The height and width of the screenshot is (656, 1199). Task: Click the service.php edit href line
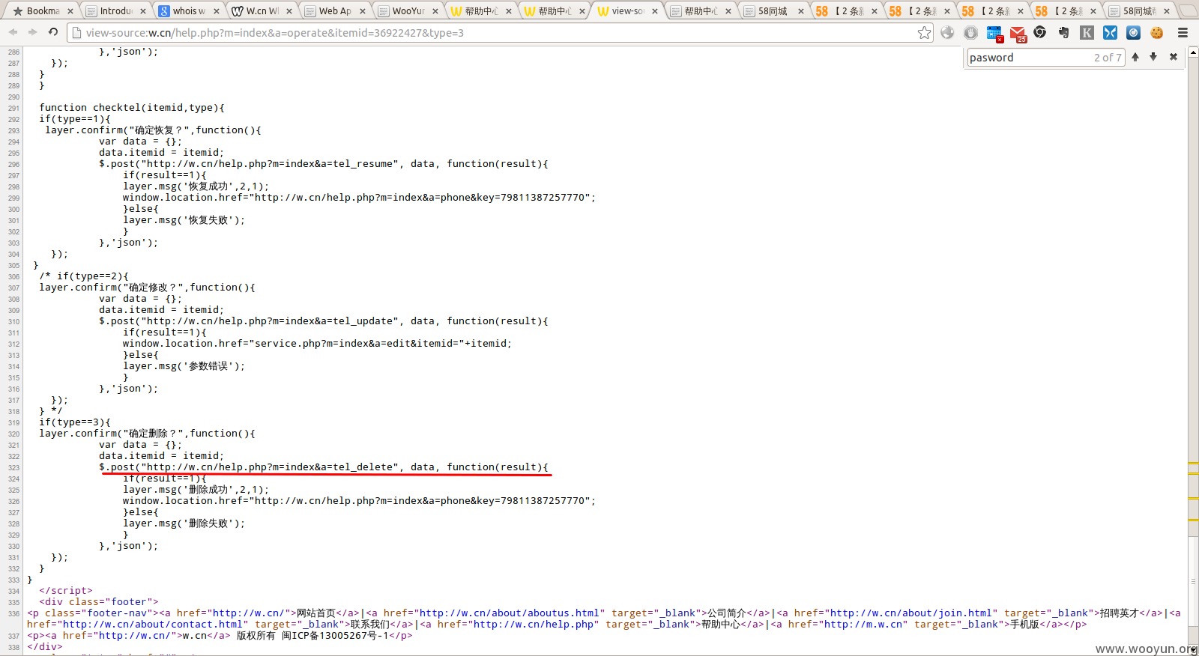(318, 343)
